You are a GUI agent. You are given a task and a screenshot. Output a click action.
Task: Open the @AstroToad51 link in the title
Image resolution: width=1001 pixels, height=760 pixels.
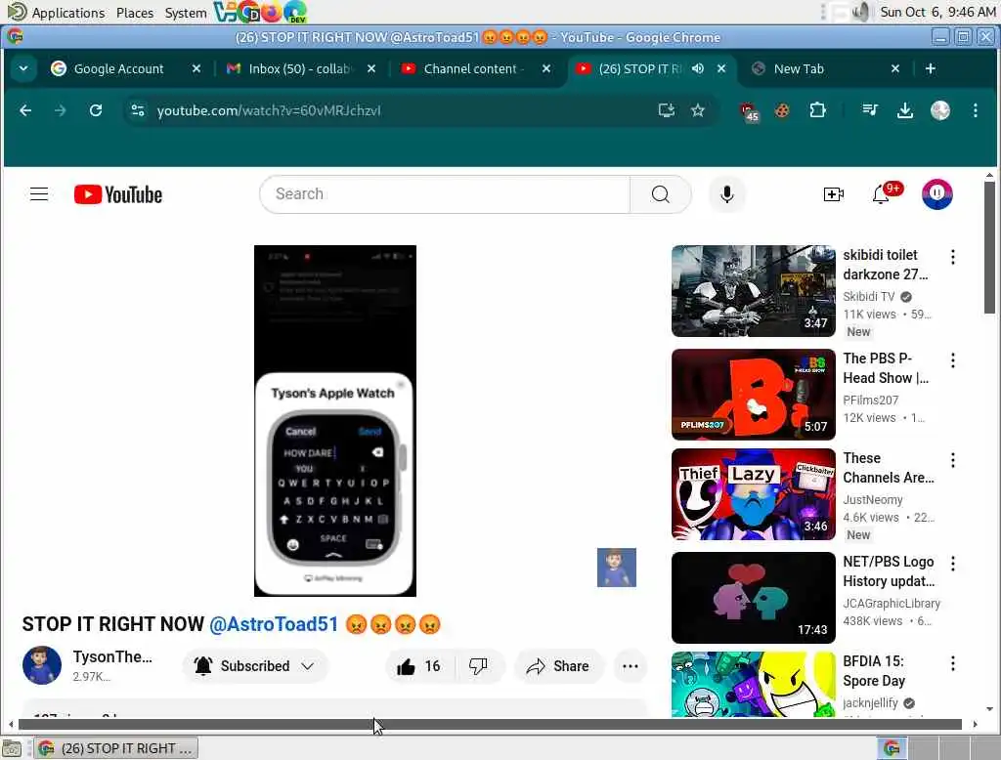274,624
